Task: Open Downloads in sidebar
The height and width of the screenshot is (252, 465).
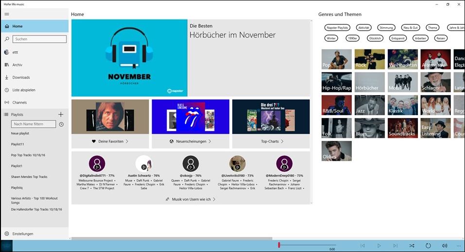Action: (x=34, y=77)
